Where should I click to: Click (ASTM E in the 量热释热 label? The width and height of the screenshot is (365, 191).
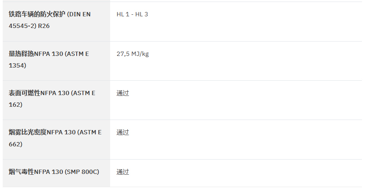[77, 54]
